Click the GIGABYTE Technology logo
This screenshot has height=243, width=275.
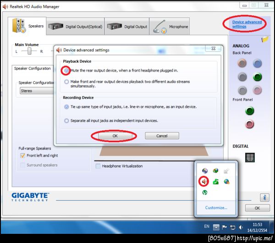[30, 197]
